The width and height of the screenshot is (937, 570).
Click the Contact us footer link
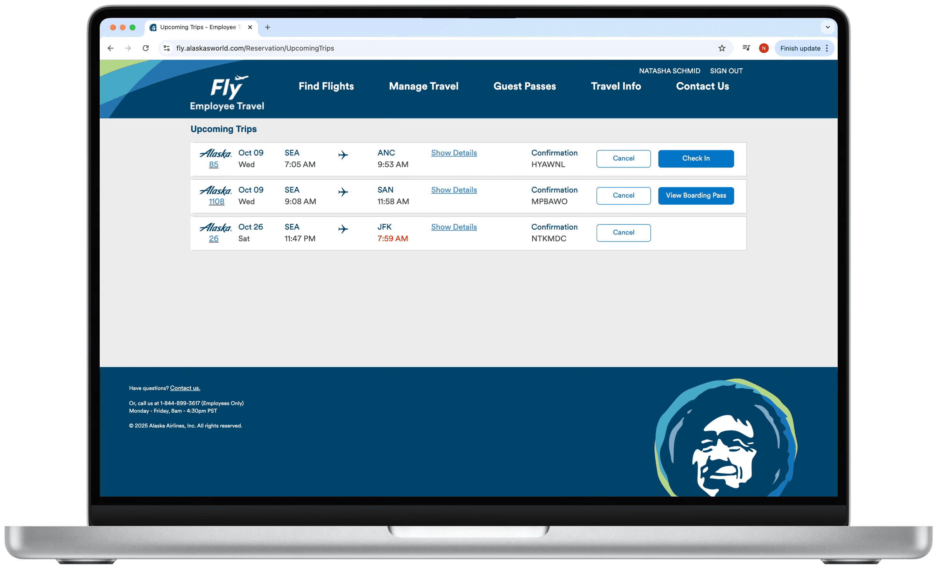pyautogui.click(x=185, y=388)
